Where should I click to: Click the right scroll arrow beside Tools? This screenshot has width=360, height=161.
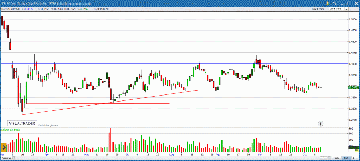pos(330,158)
